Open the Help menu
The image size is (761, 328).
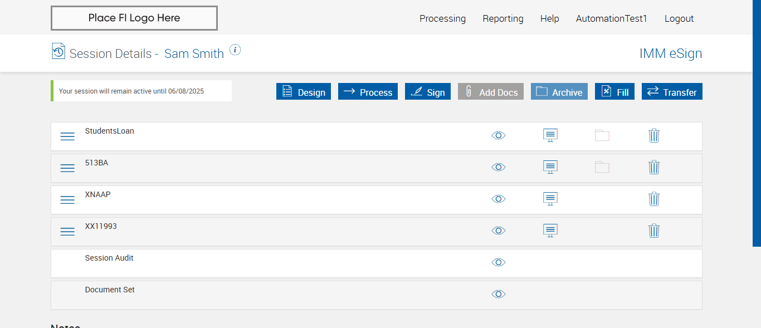point(549,18)
